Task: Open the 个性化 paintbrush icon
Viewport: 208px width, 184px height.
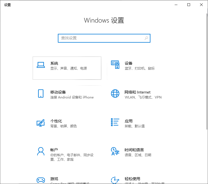Action: point(40,123)
